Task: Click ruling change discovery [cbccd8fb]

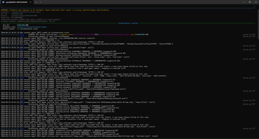Action: click(x=57, y=82)
